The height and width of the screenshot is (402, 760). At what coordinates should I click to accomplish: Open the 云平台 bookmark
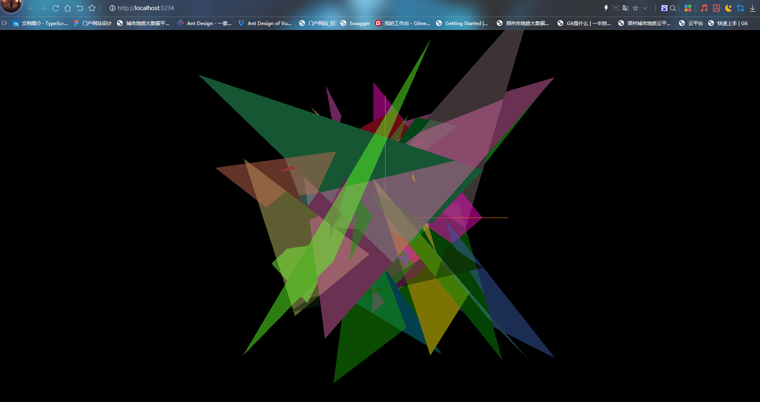click(x=691, y=23)
